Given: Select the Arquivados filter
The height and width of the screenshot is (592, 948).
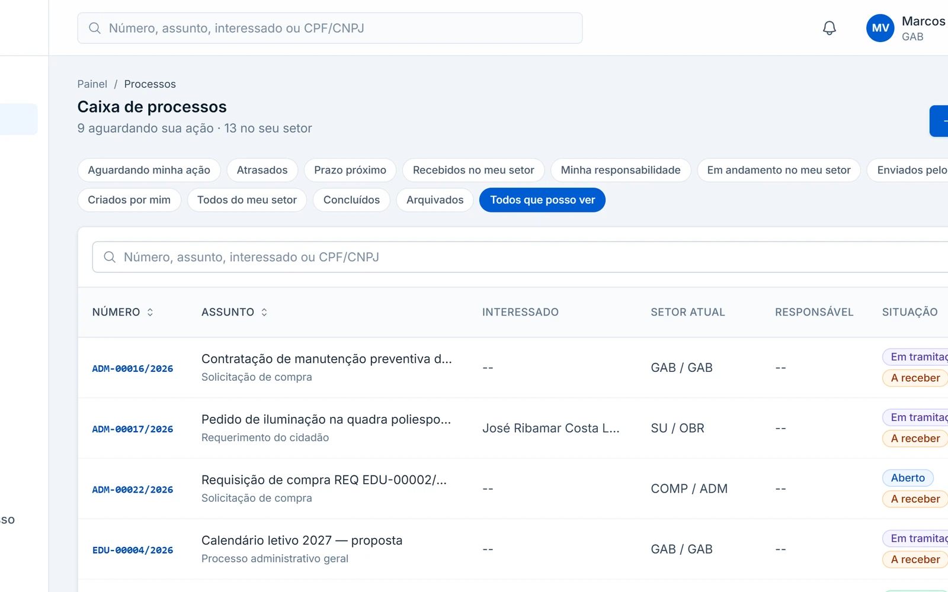Looking at the screenshot, I should pyautogui.click(x=435, y=200).
